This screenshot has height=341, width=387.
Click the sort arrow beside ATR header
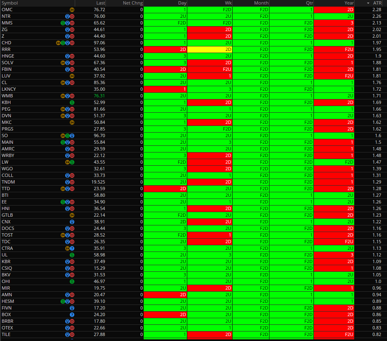click(x=368, y=3)
